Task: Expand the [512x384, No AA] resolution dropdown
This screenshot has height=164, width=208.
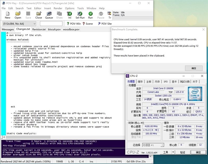Action: 19,24
